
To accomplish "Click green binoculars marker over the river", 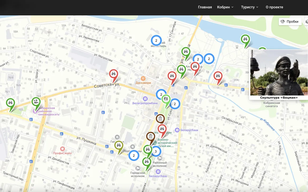I will click(245, 39).
